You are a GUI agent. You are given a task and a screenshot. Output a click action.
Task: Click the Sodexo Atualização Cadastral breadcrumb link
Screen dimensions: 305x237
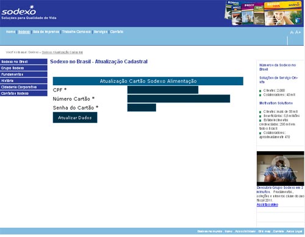click(x=62, y=52)
